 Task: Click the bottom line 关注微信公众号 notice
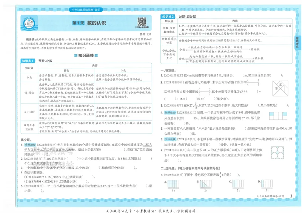pos(151,211)
